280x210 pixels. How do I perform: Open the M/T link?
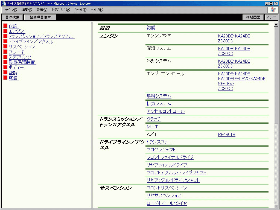click(x=152, y=127)
